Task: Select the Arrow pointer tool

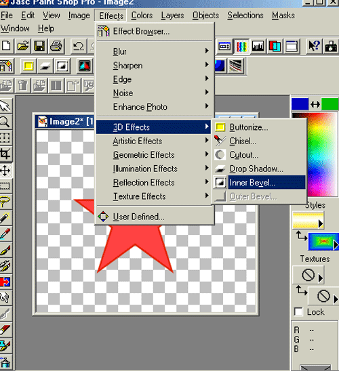Action: (5, 106)
